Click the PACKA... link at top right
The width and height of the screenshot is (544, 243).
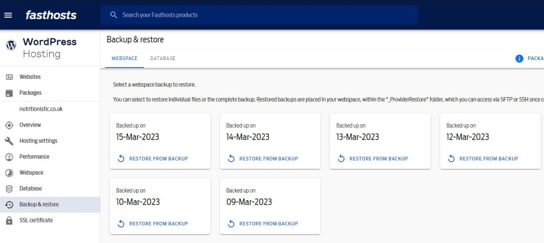(535, 59)
